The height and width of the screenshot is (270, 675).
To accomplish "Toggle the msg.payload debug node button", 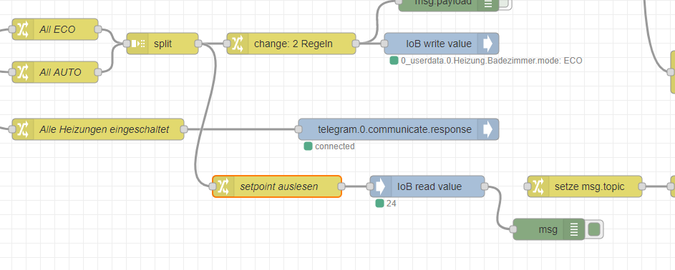I will 505,4.
